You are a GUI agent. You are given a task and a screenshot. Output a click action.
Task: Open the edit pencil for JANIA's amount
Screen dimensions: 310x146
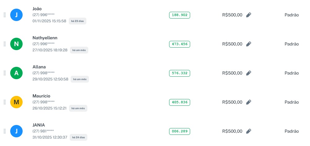(248, 131)
